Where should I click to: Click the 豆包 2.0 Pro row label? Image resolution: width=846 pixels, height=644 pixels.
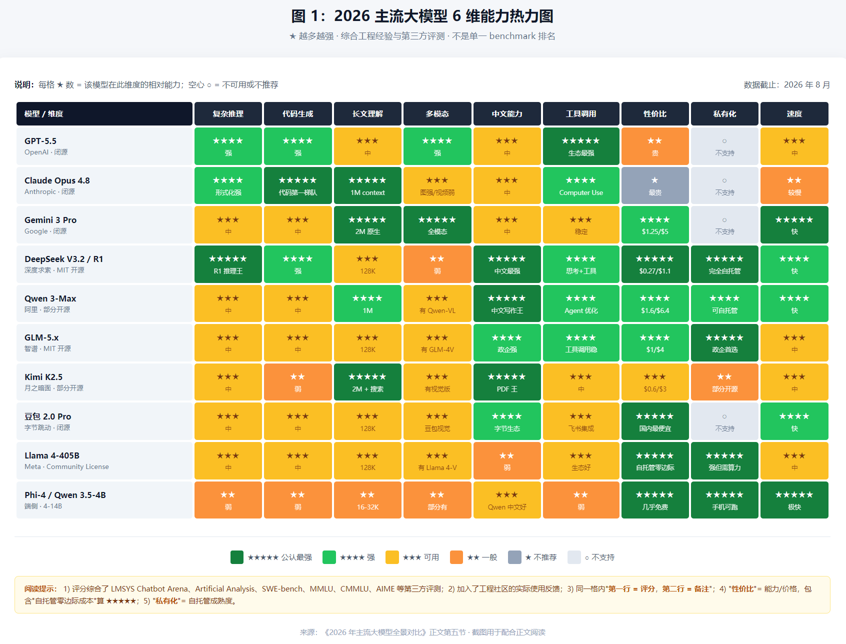[104, 421]
